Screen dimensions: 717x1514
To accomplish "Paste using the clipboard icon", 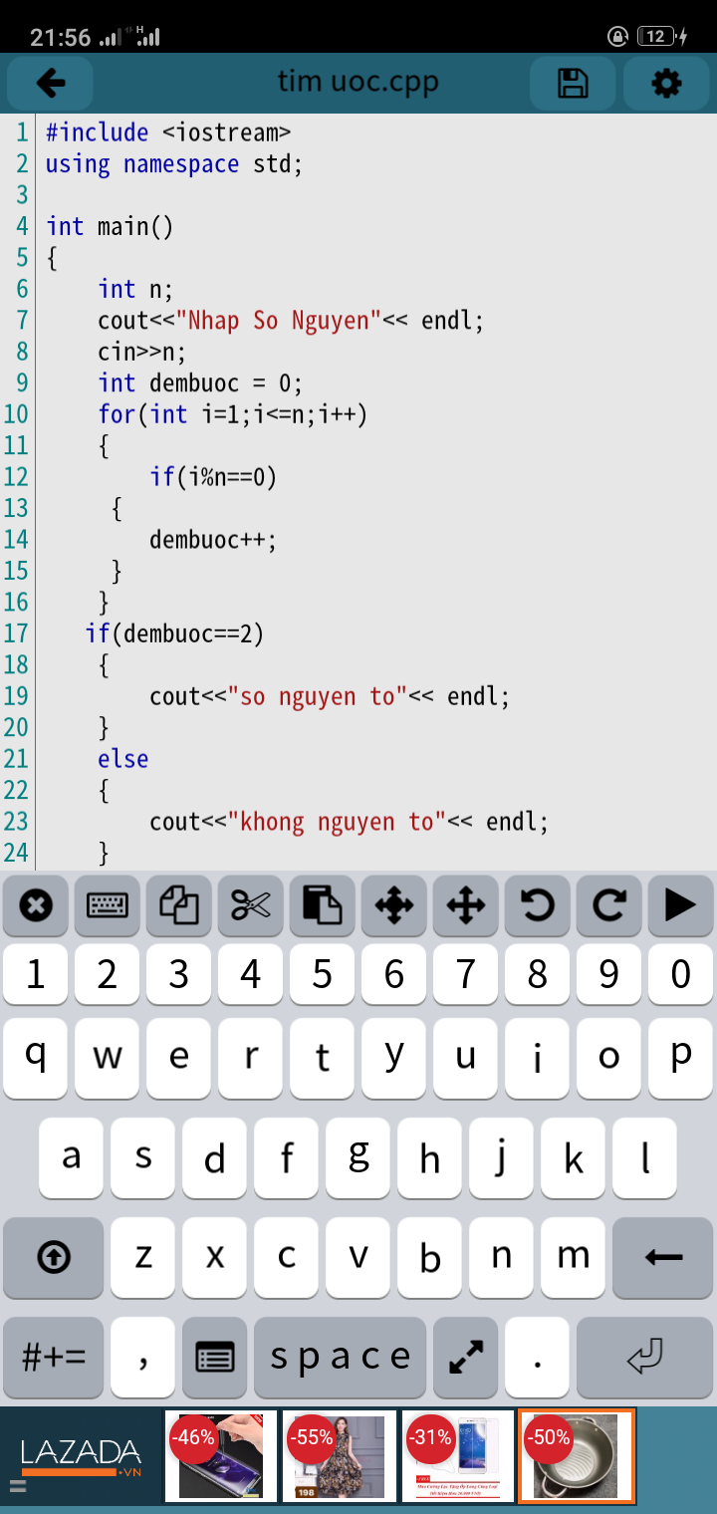I will click(x=322, y=905).
